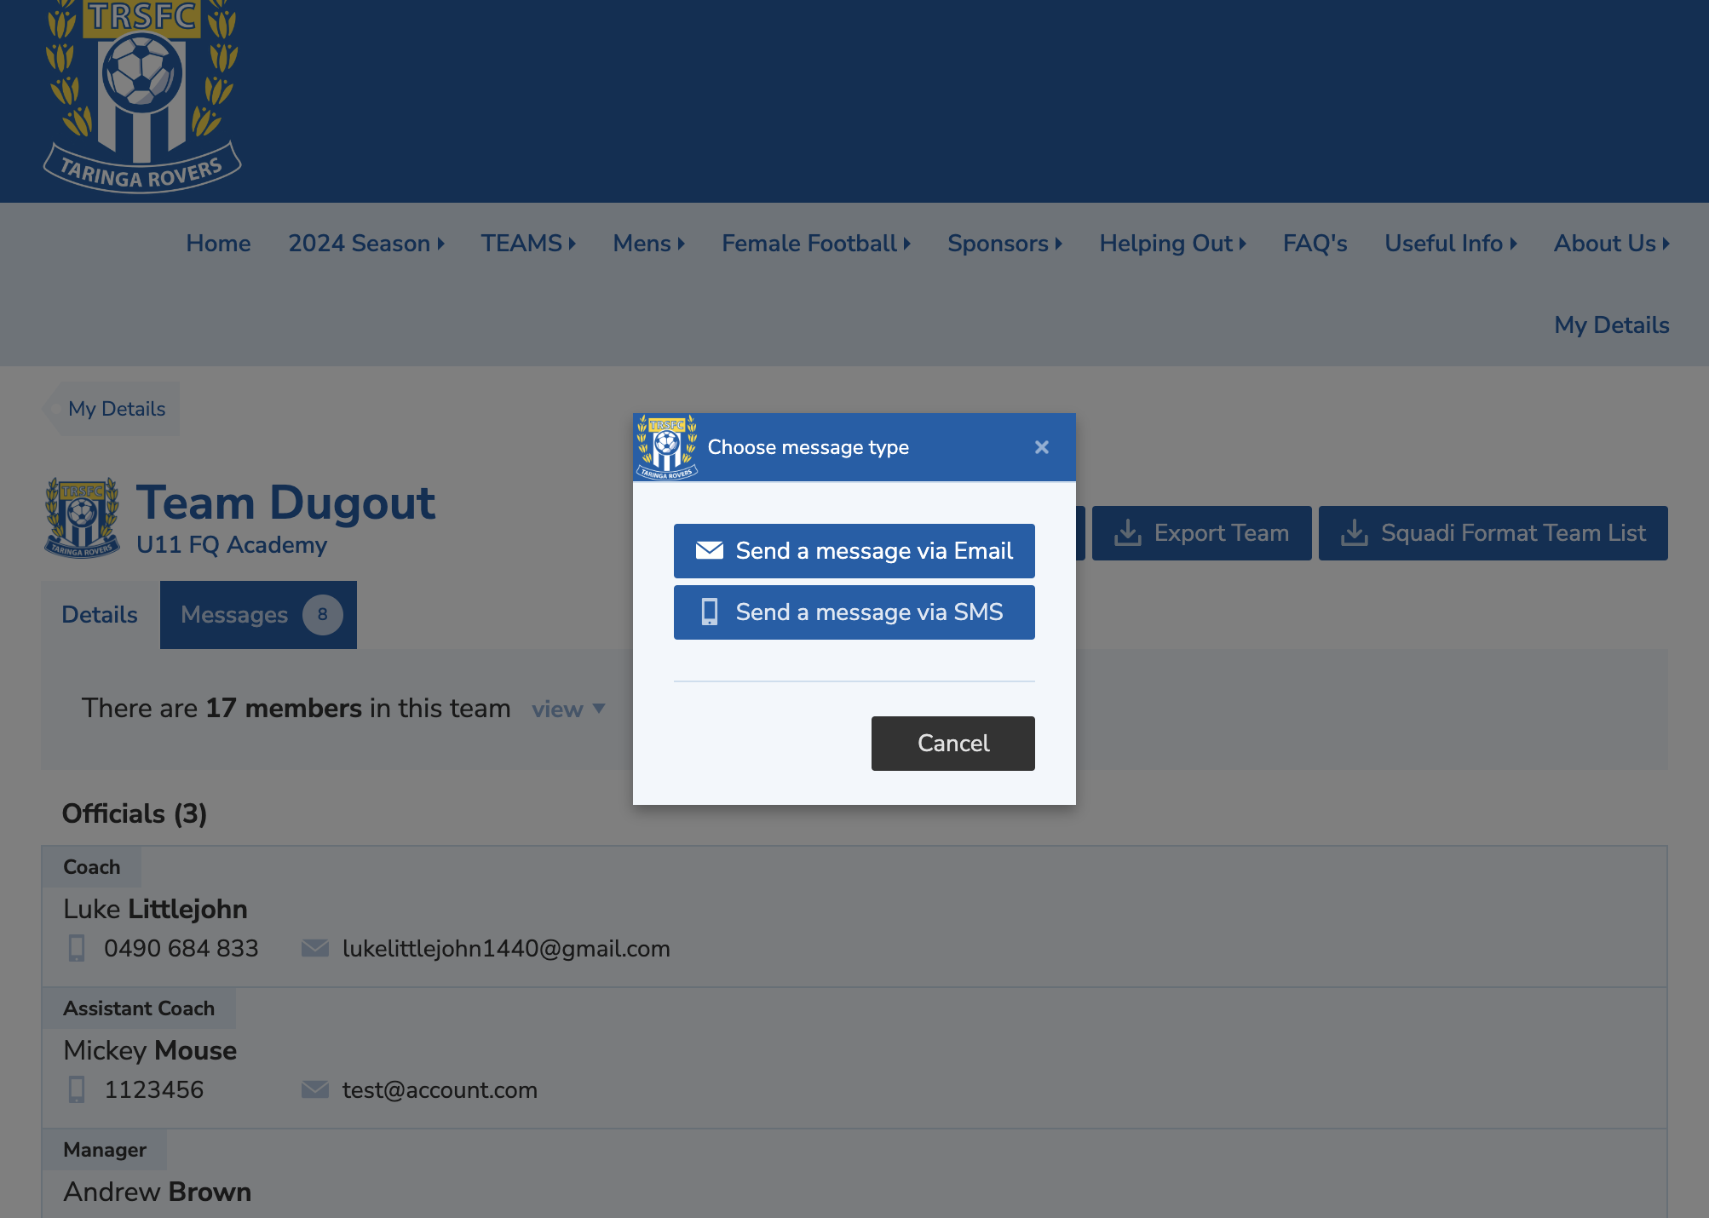Click Squadi Format Team List button
The image size is (1709, 1218).
(x=1493, y=533)
